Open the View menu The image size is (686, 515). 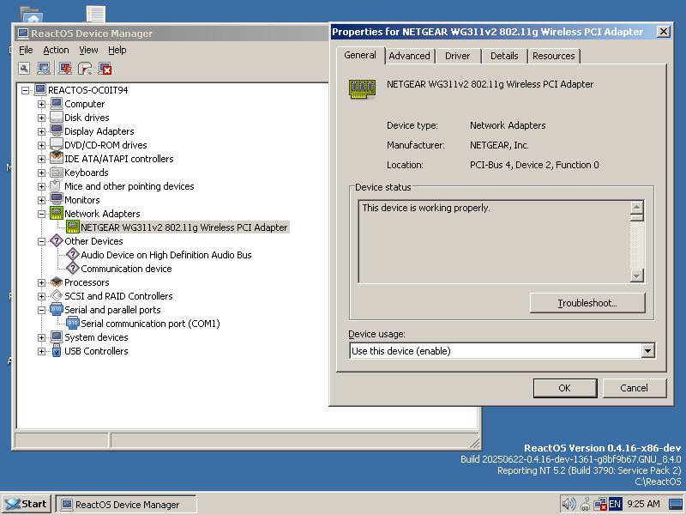[x=88, y=50]
